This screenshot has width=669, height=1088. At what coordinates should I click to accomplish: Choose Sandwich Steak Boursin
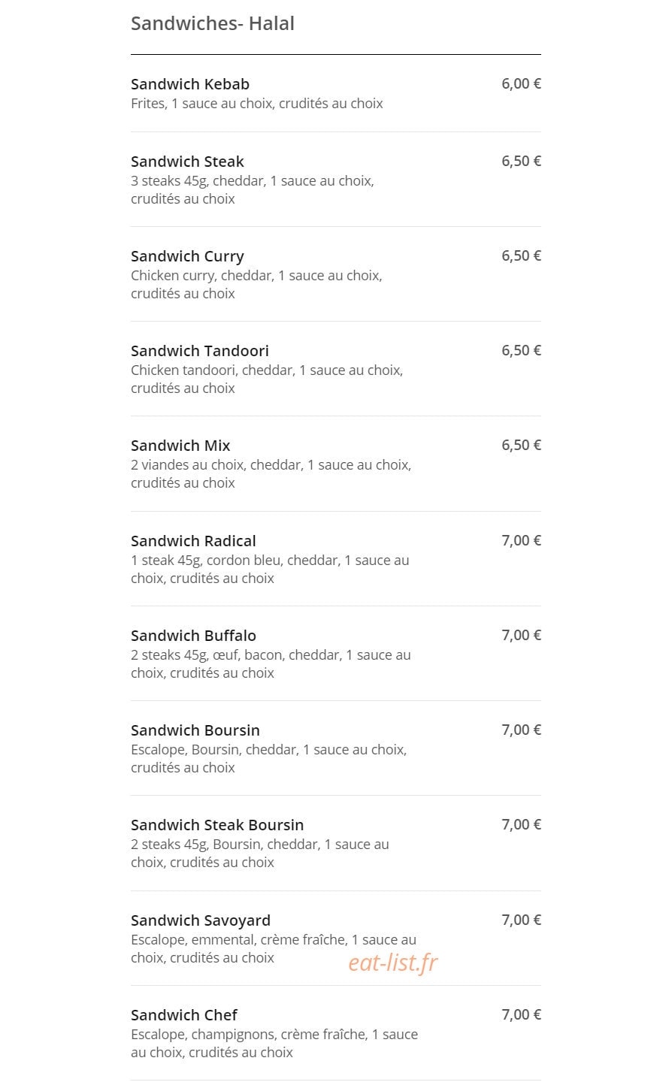pyautogui.click(x=217, y=825)
